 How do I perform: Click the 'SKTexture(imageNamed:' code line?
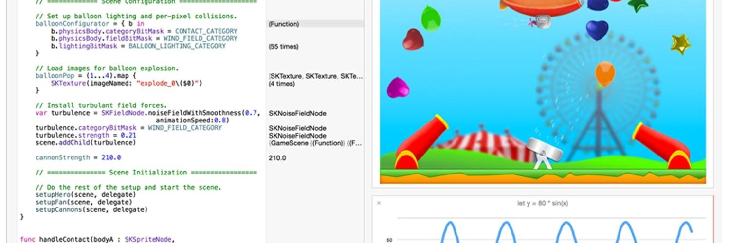click(x=127, y=83)
